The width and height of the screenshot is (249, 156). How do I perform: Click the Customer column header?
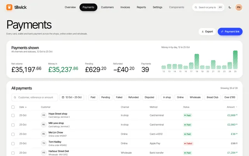[x=46, y=107]
